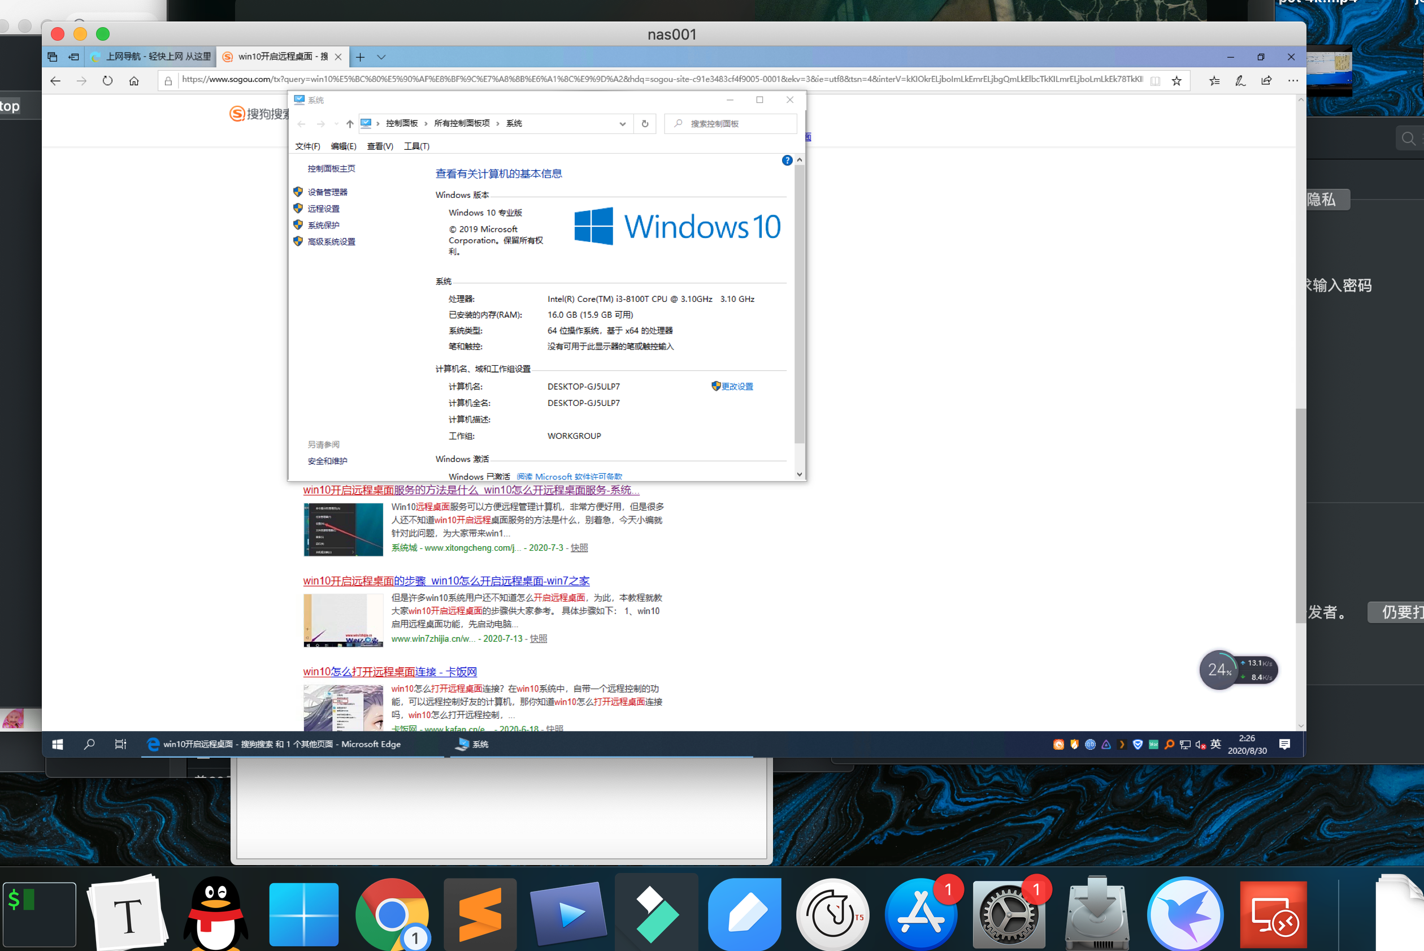This screenshot has height=951, width=1424.
Task: Open Google Chrome in the Dock
Action: [x=392, y=915]
